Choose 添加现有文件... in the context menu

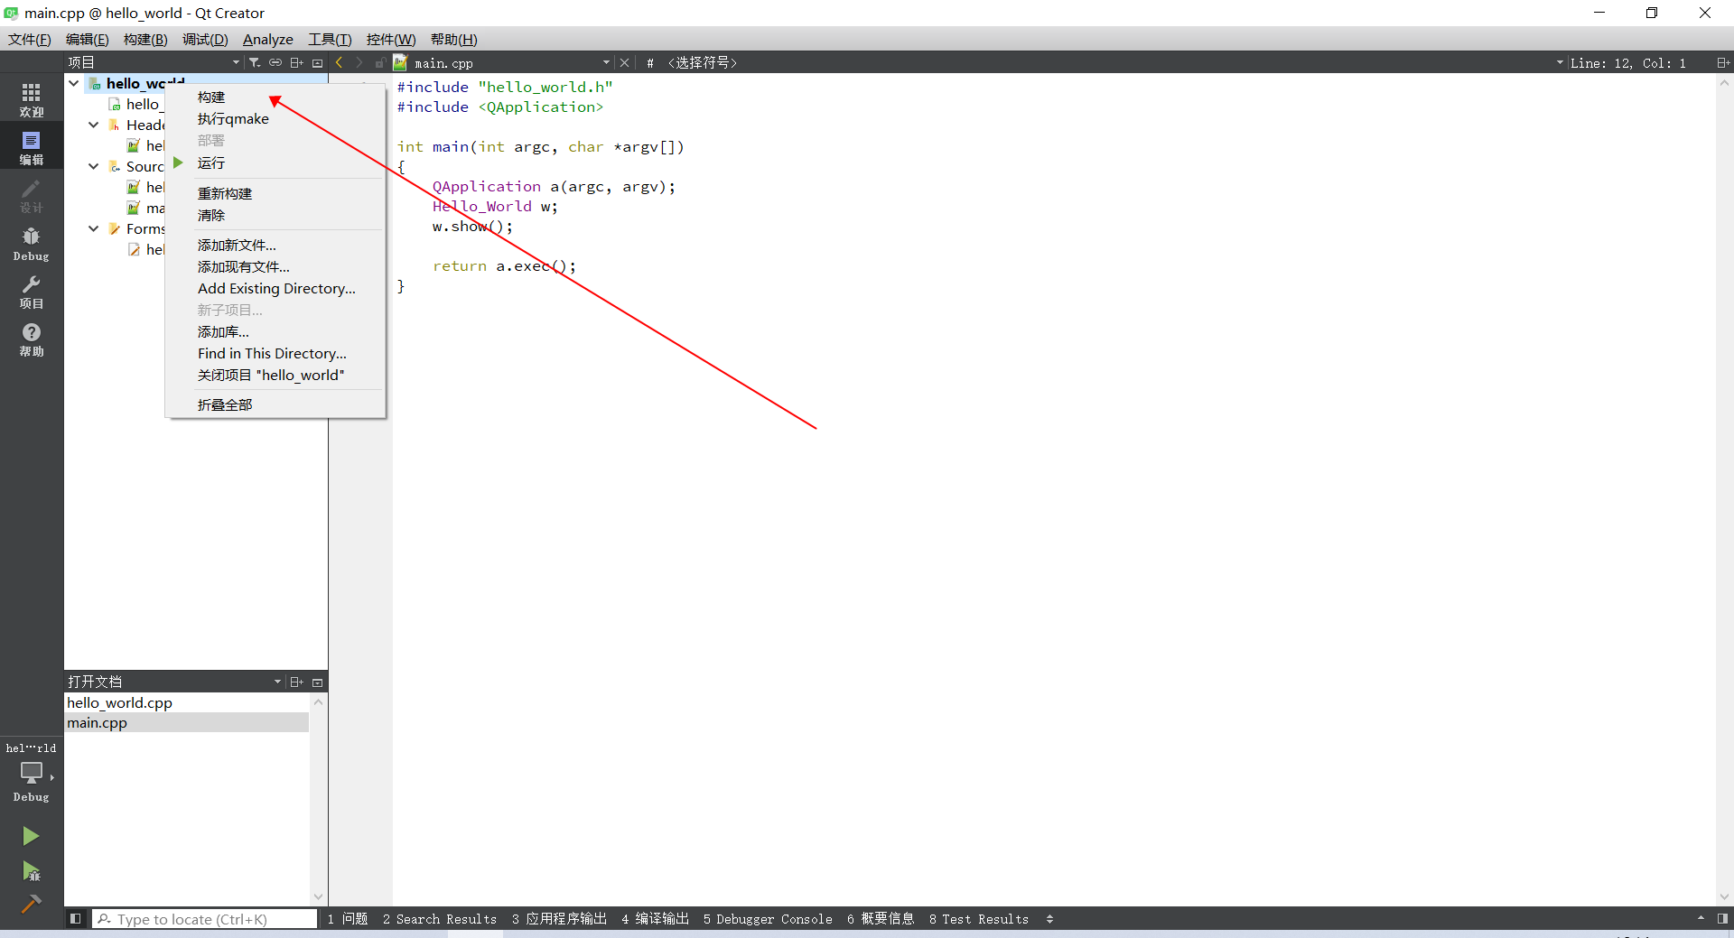point(275,266)
